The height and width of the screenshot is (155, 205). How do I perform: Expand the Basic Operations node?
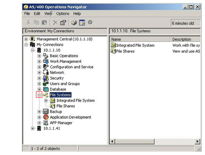39,56
